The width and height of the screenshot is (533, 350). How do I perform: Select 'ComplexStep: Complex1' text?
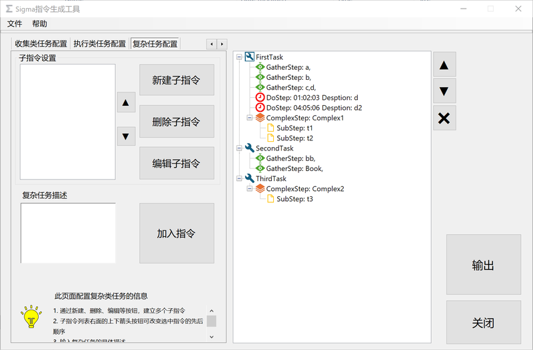point(305,118)
